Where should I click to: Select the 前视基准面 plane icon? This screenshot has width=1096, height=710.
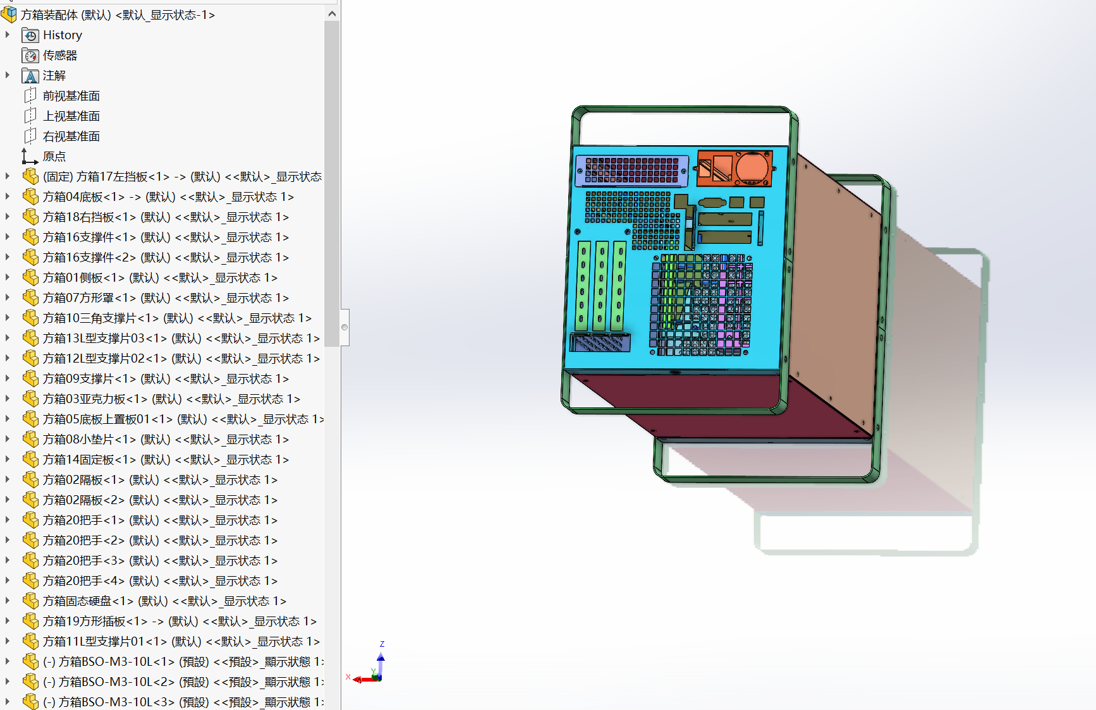30,96
